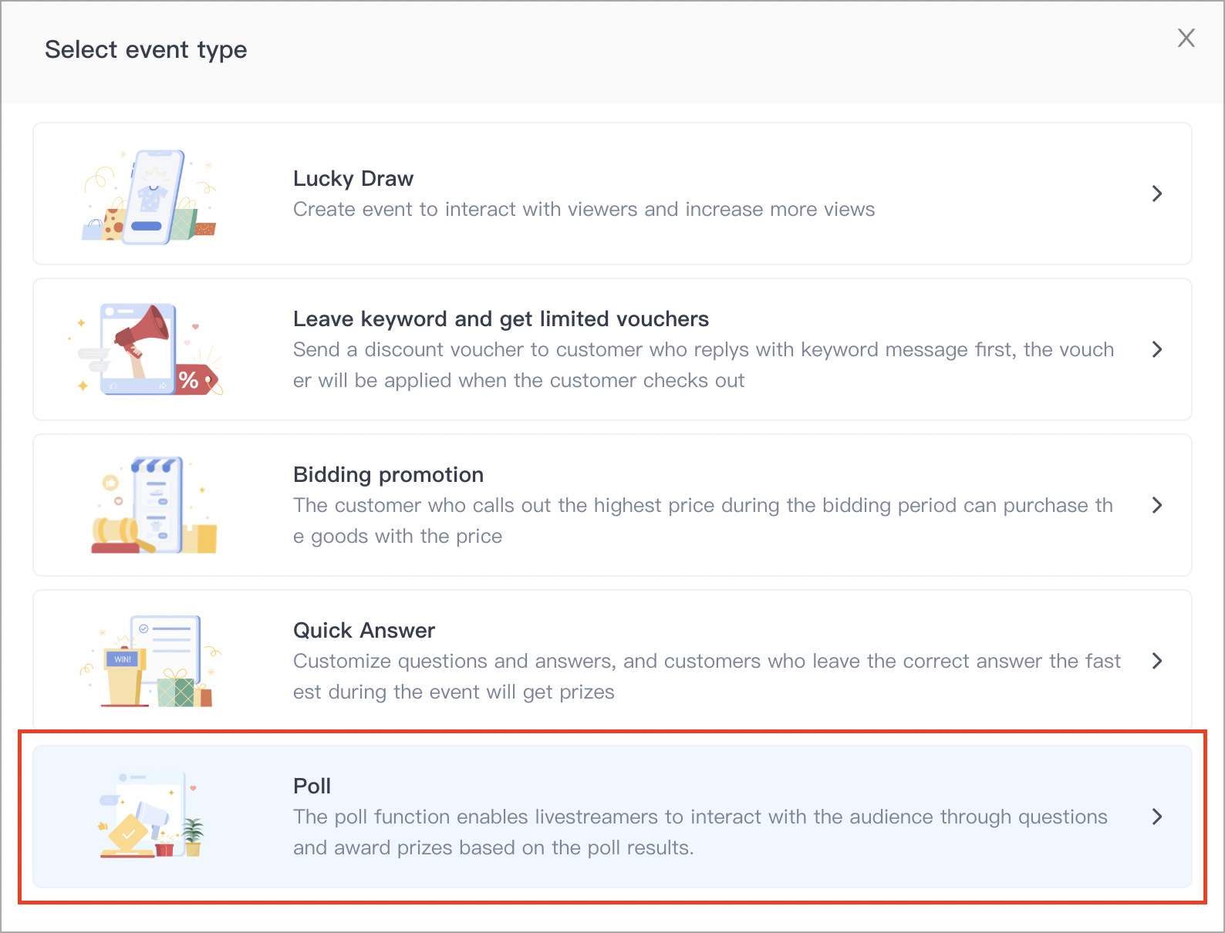Click the bidding description about highest price
Image resolution: width=1225 pixels, height=933 pixels.
[x=703, y=520]
